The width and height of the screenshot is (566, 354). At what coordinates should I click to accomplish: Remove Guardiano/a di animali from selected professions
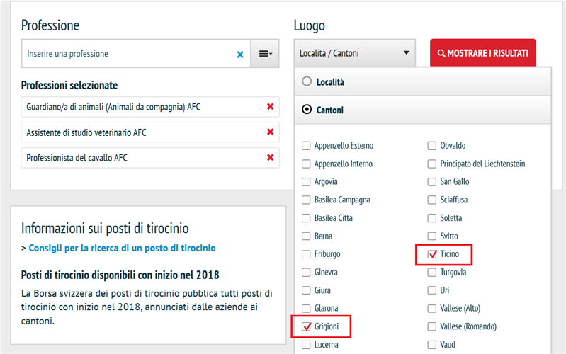tap(270, 107)
